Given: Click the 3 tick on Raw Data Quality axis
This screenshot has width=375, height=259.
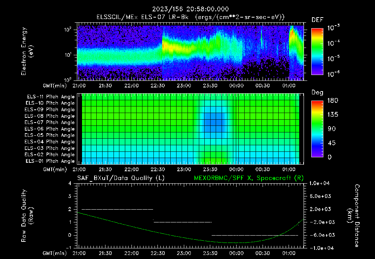Looking at the screenshot, I should (70, 196).
